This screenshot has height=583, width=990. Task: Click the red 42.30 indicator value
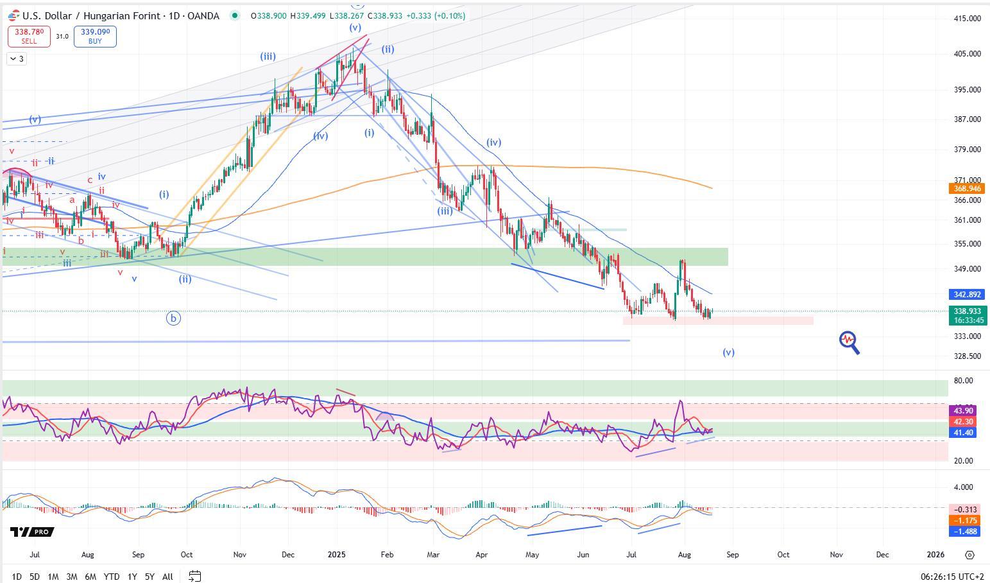(963, 422)
